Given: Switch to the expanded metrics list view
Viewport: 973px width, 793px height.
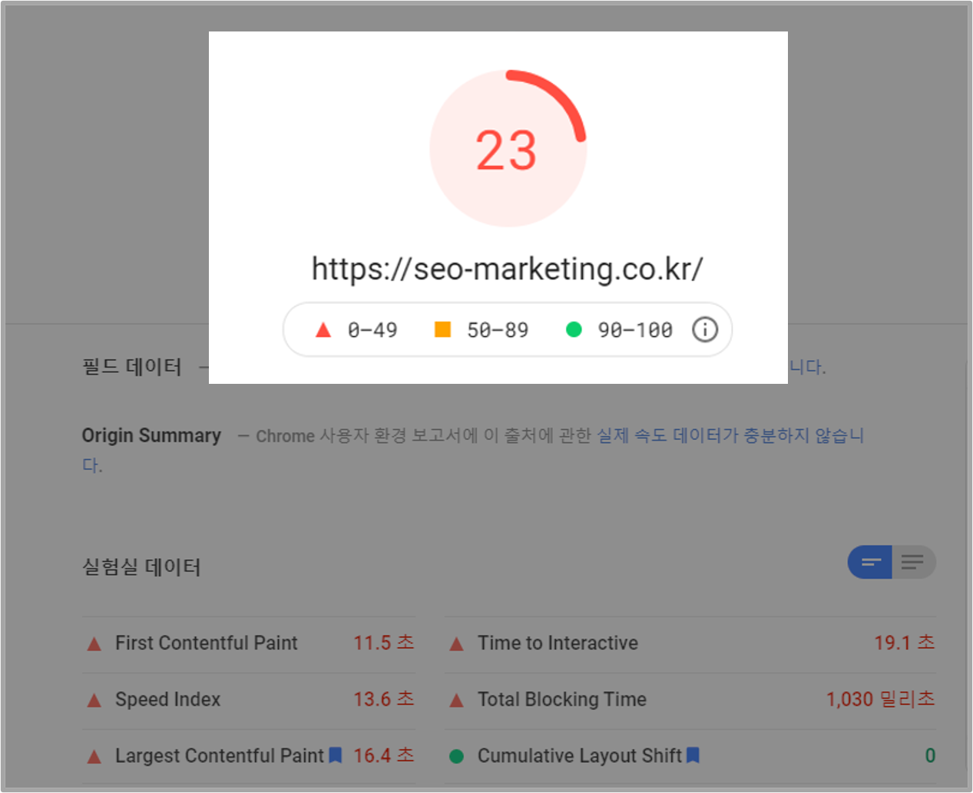Looking at the screenshot, I should [913, 562].
